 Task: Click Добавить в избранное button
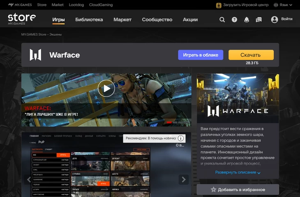coord(238,190)
